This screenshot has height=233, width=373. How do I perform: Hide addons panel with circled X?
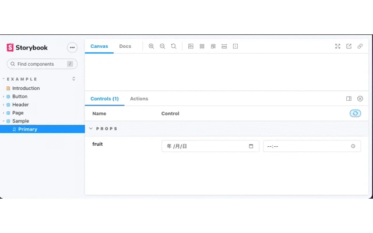[x=360, y=98]
